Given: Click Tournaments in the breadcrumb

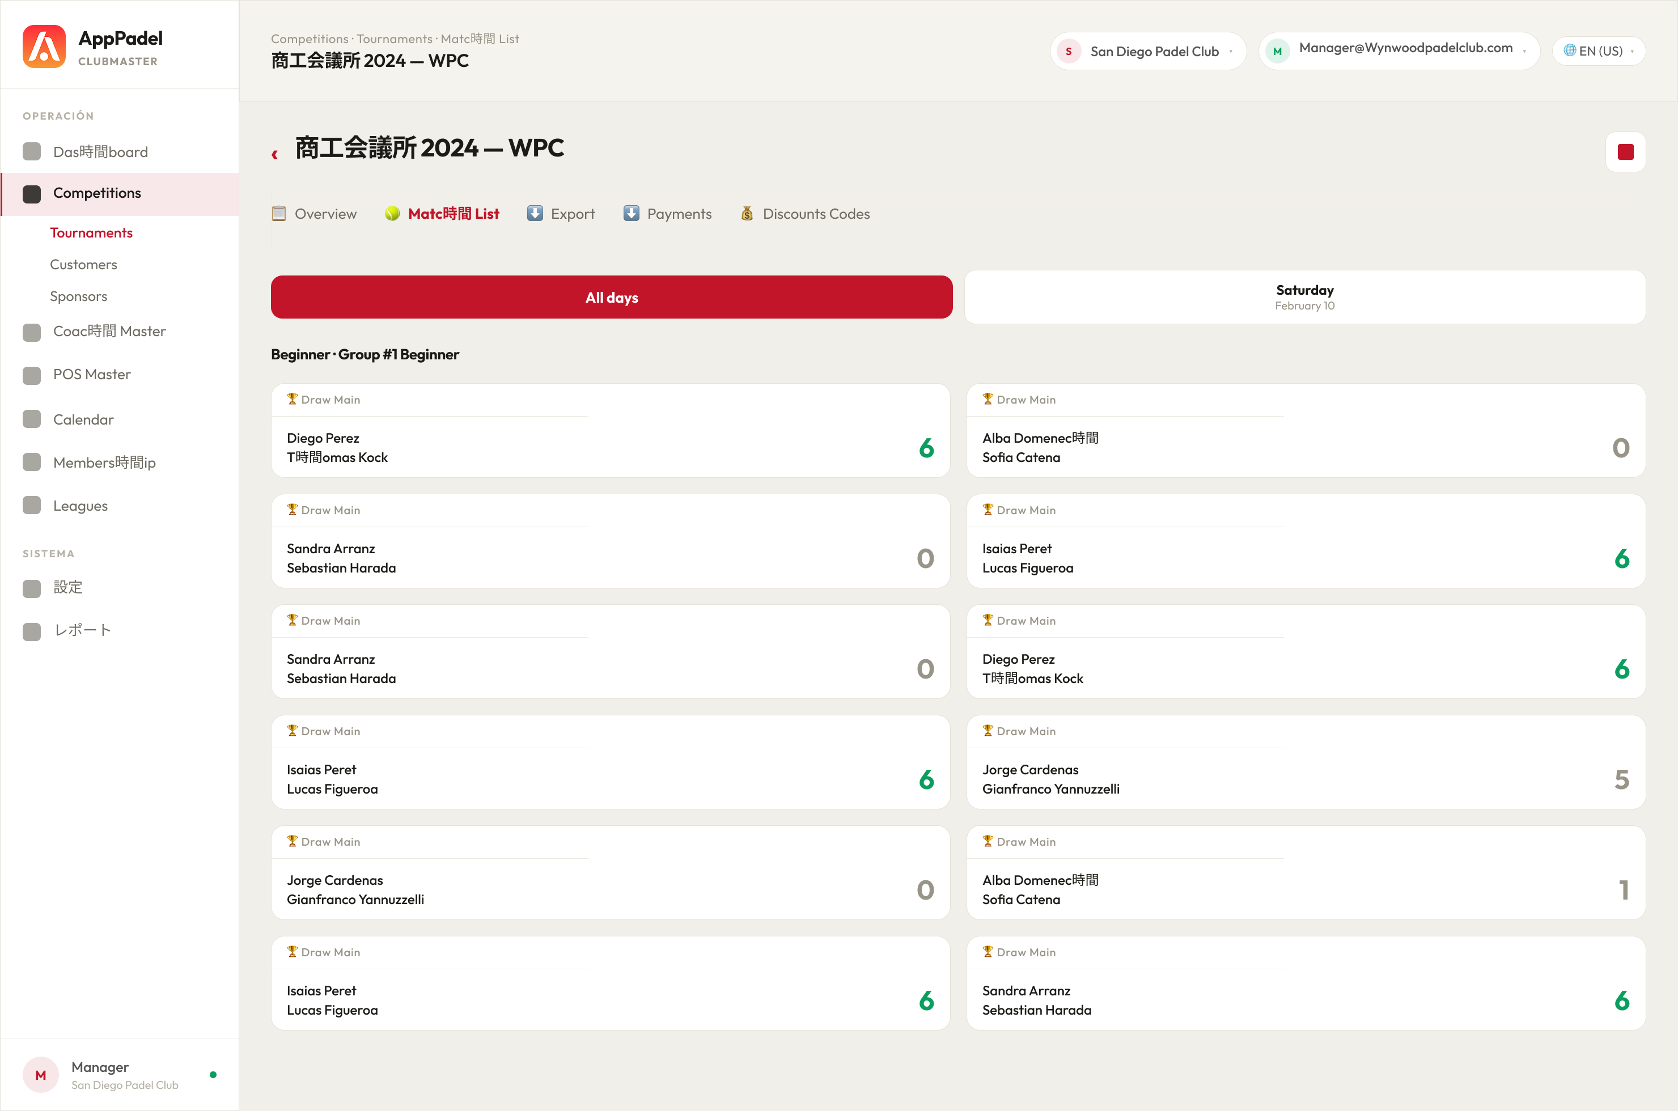Looking at the screenshot, I should (x=395, y=39).
